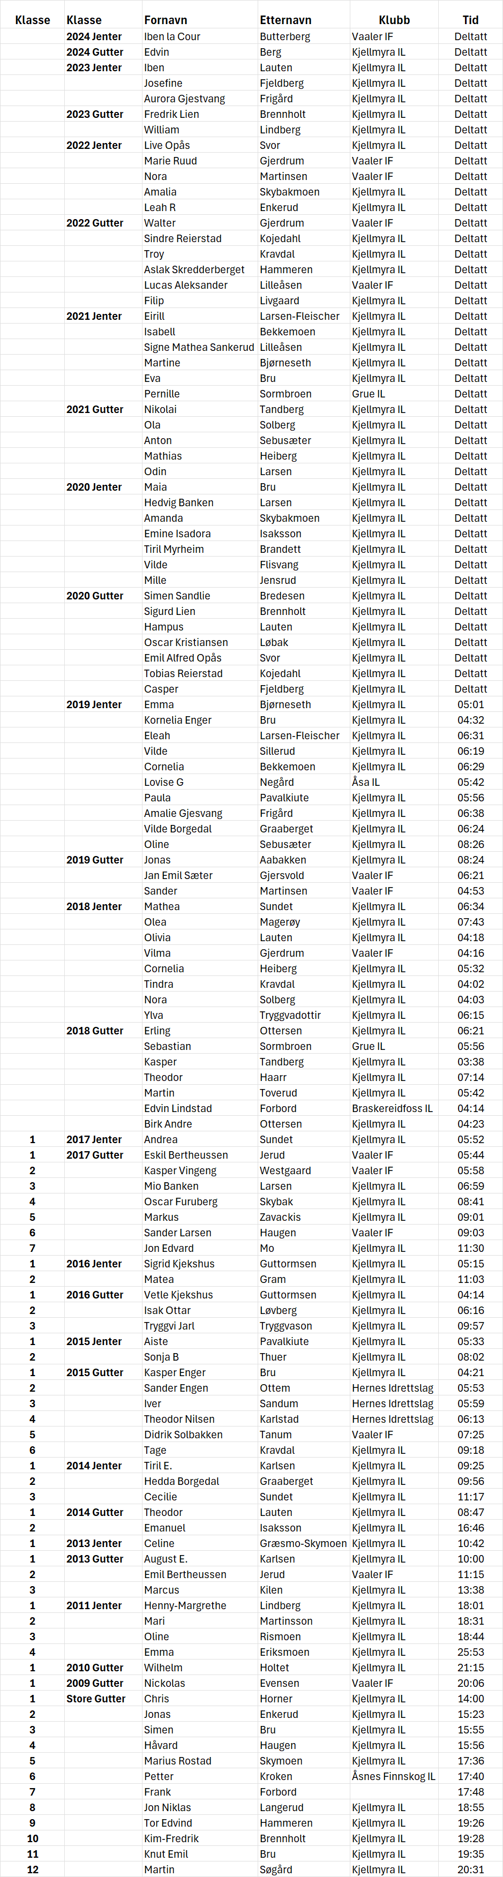This screenshot has width=503, height=1877.
Task: Click the Åsa IL club cell
Action: click(x=366, y=782)
